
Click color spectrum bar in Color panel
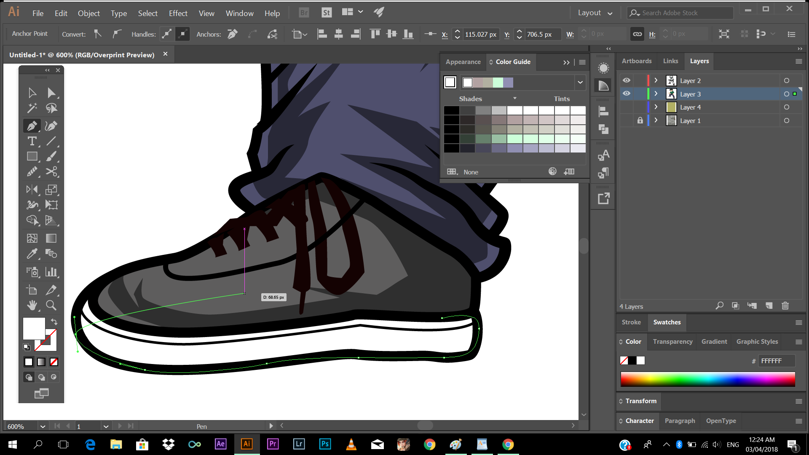pyautogui.click(x=707, y=379)
